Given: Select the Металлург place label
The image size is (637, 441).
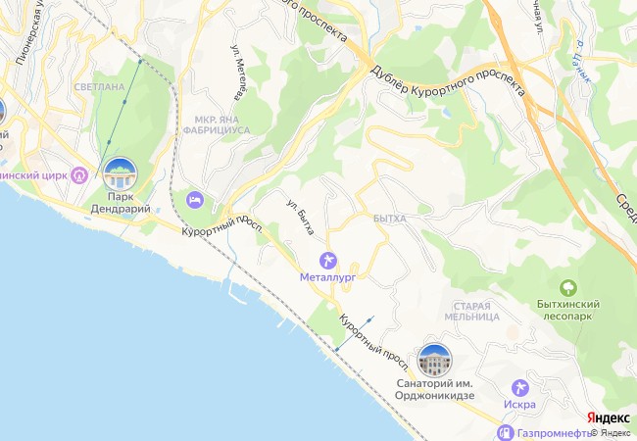Looking at the screenshot, I should (328, 277).
